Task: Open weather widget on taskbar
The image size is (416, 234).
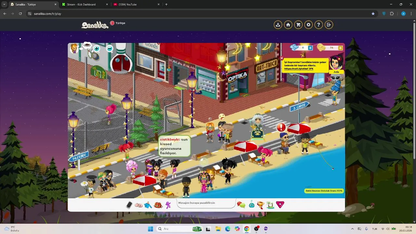Action: point(11,229)
